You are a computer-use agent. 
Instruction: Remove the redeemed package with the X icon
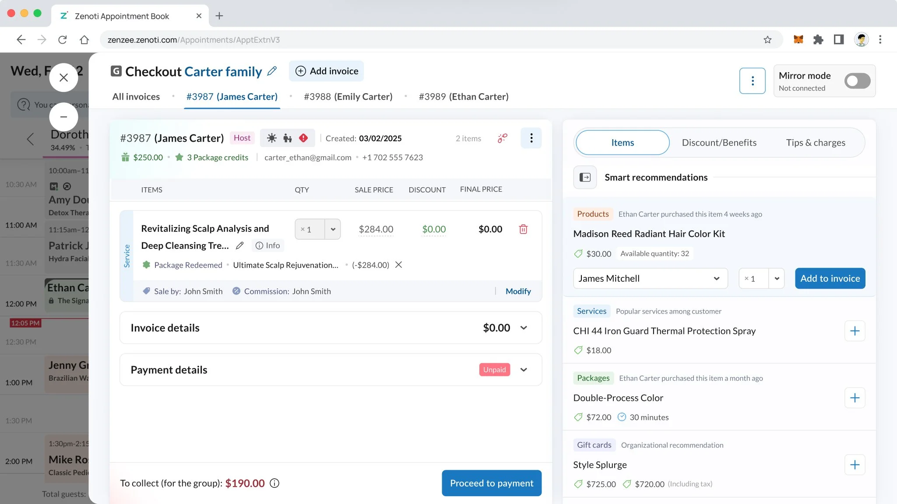(x=398, y=265)
